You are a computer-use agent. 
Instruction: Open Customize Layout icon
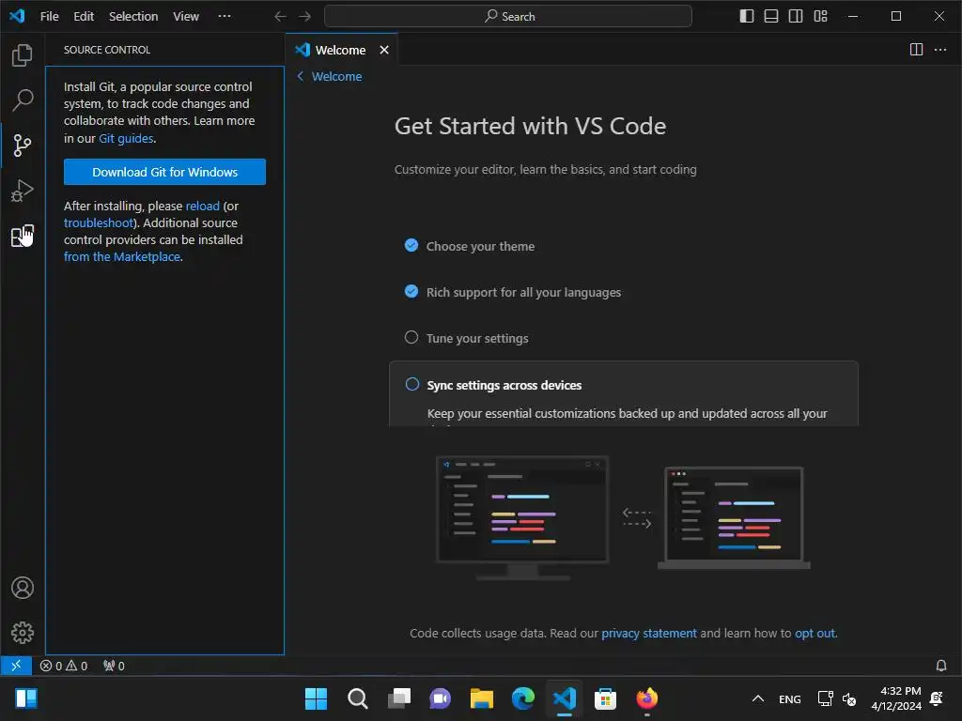tap(821, 17)
